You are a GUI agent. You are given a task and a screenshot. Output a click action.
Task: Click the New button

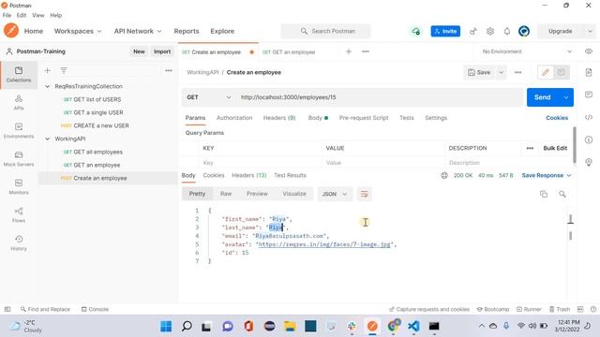point(139,51)
